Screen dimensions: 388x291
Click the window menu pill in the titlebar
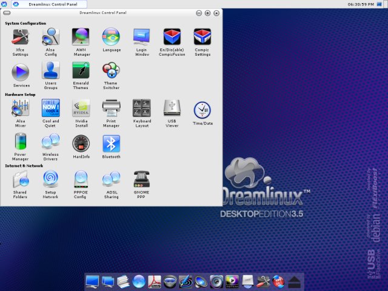[7, 13]
